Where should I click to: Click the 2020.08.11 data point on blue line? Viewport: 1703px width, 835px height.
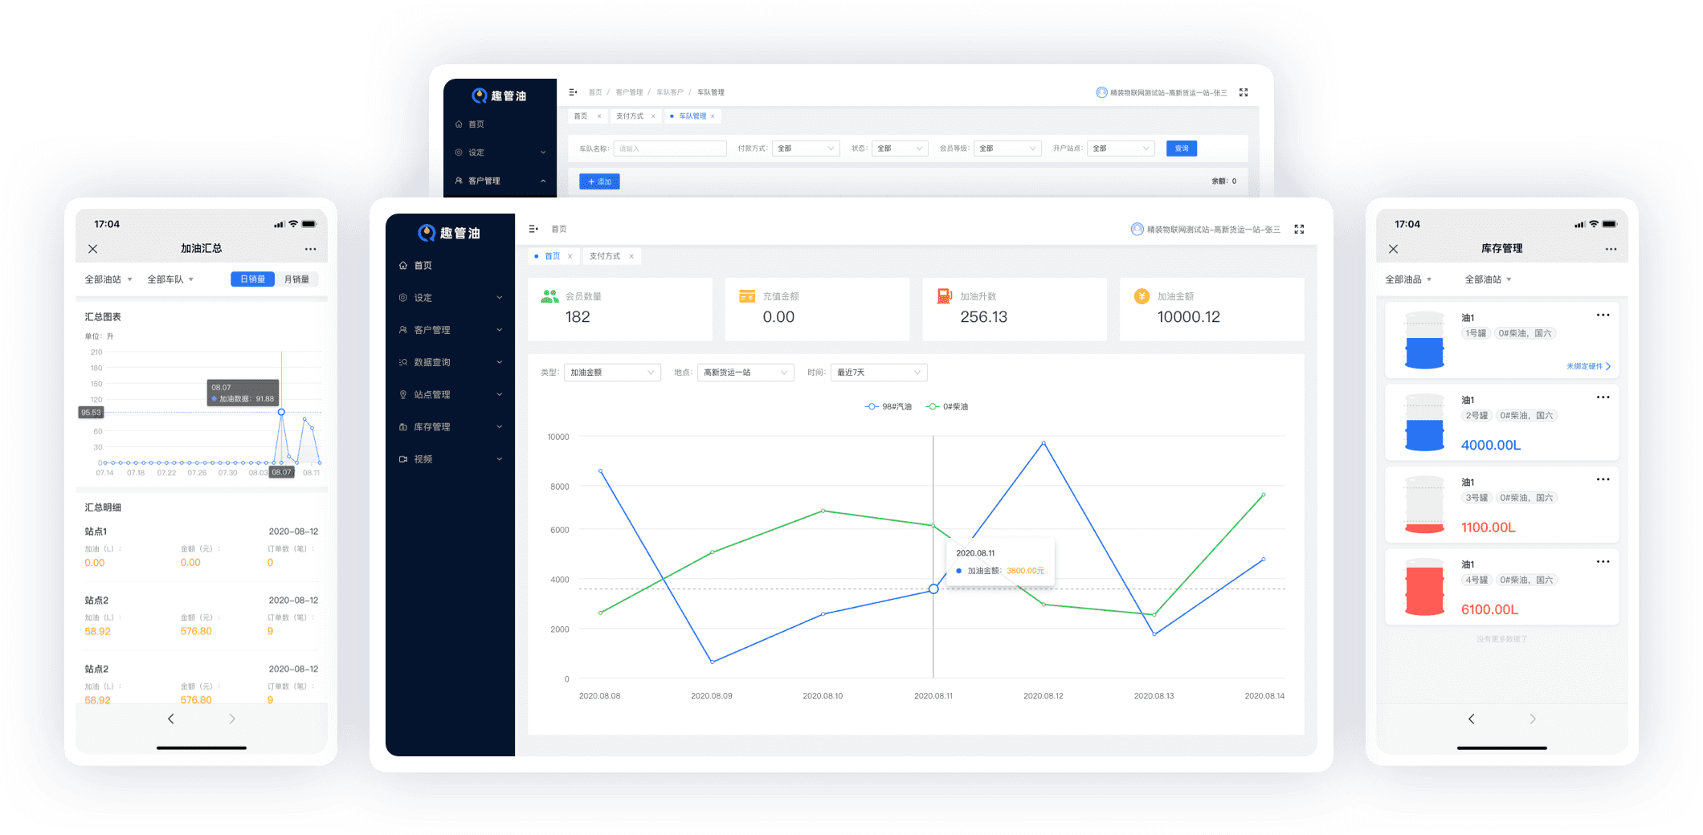[x=933, y=589]
